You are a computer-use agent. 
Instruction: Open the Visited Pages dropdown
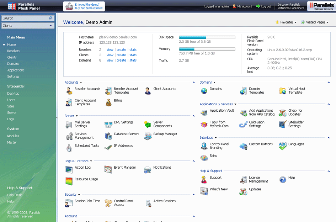tap(315, 22)
